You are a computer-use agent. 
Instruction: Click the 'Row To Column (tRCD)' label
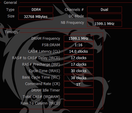coord(40,103)
